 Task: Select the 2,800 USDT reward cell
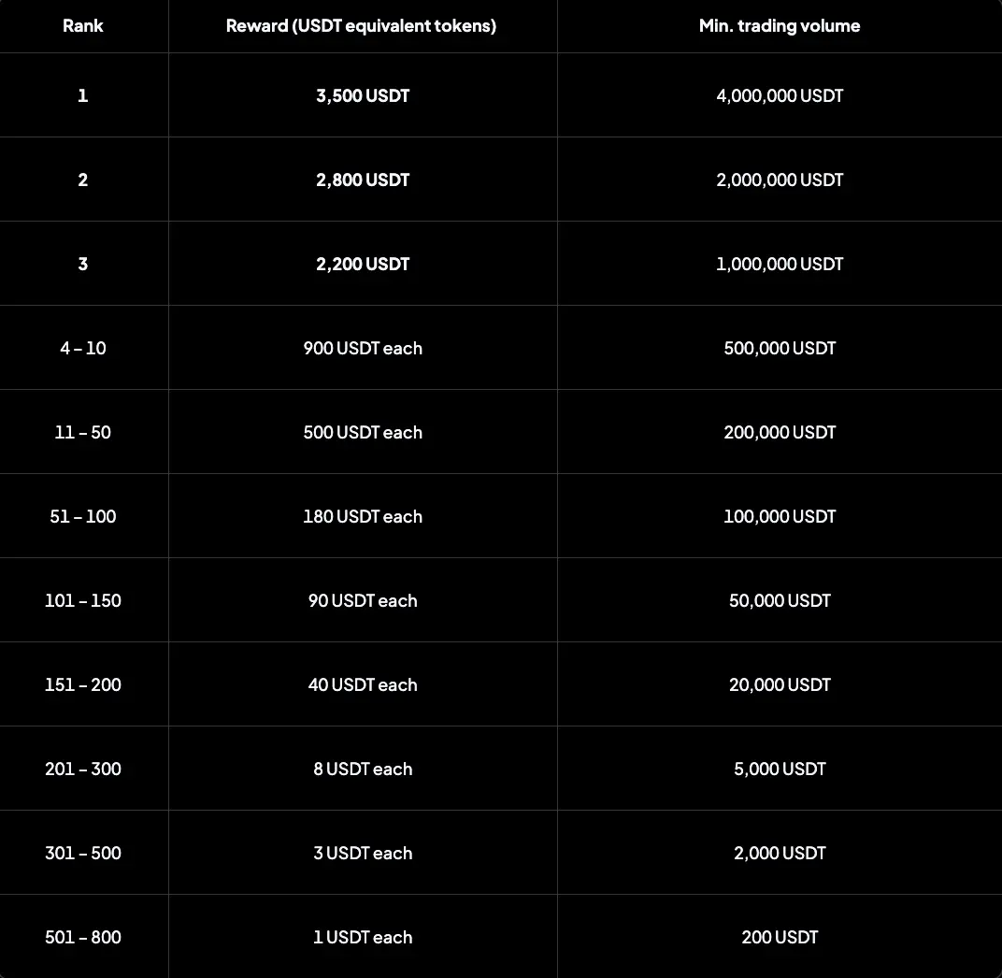(363, 180)
